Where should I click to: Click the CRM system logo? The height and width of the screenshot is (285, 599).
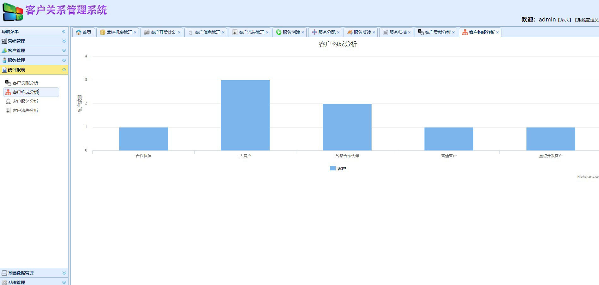pyautogui.click(x=13, y=12)
